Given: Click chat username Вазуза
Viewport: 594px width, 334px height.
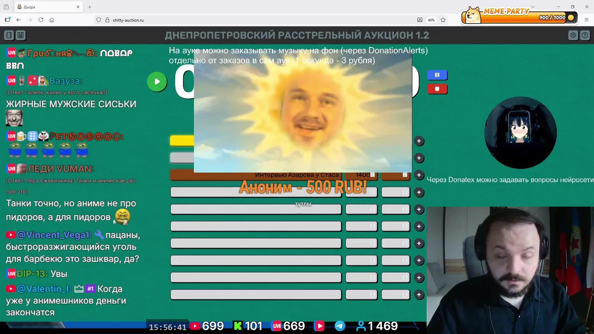Looking at the screenshot, I should click(x=66, y=81).
